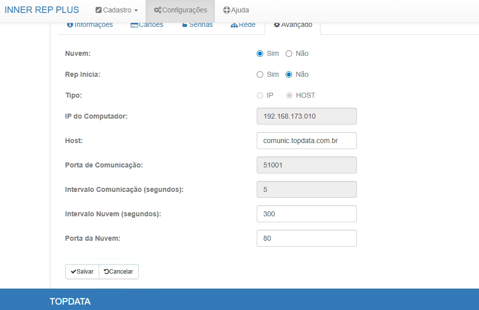Select Sim for Nuvem
The width and height of the screenshot is (479, 310).
[260, 53]
